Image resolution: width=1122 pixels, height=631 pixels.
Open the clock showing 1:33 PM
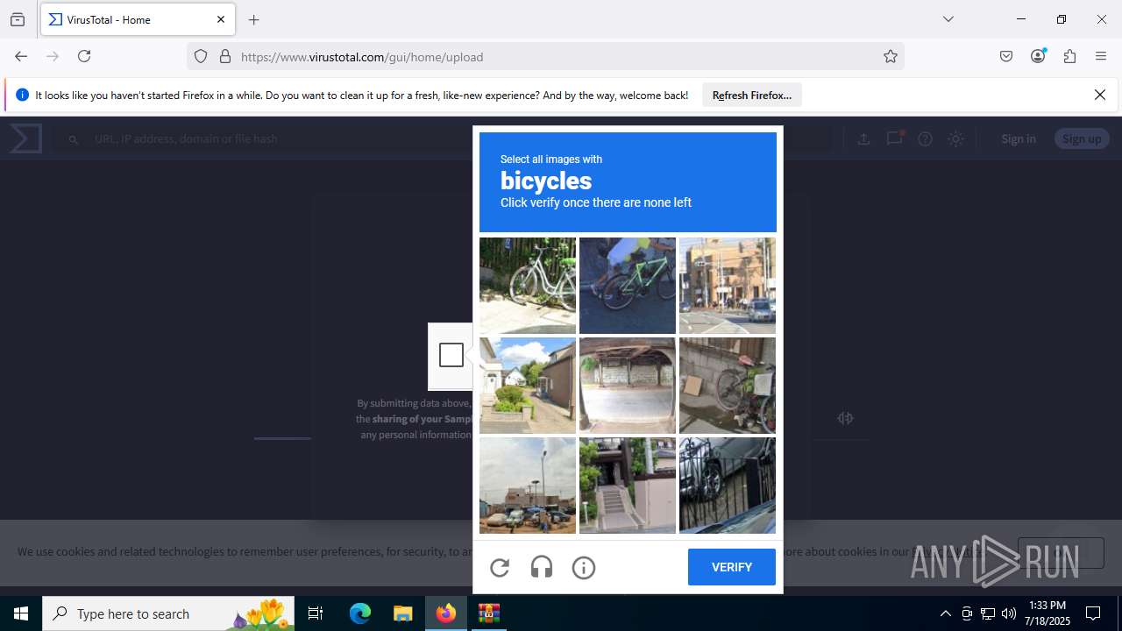pyautogui.click(x=1048, y=613)
